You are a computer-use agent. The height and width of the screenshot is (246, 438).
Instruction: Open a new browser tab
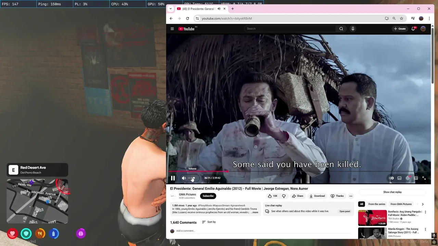pos(233,9)
